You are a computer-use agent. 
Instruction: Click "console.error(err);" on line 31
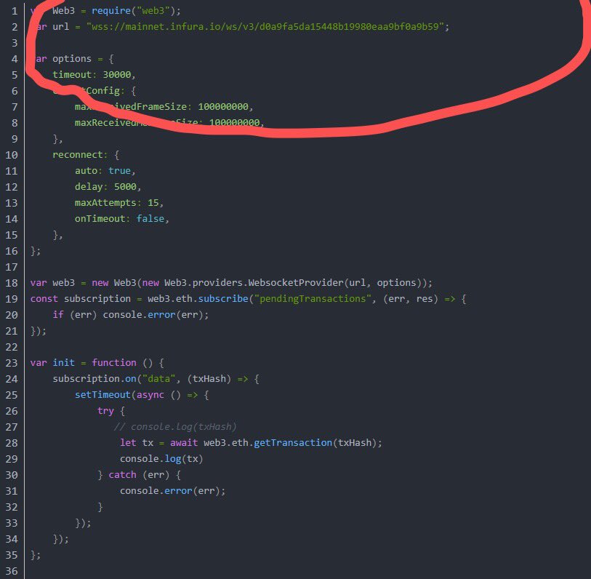(x=172, y=491)
